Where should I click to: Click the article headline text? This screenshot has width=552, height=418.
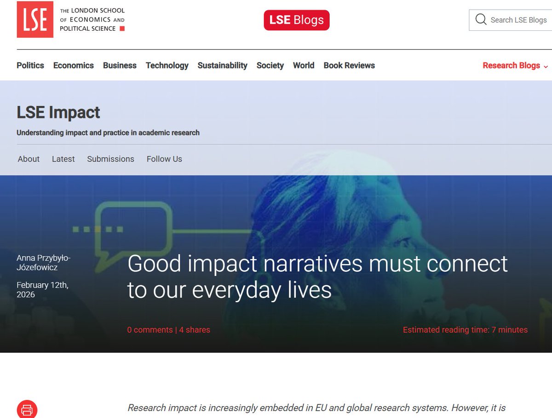[317, 277]
